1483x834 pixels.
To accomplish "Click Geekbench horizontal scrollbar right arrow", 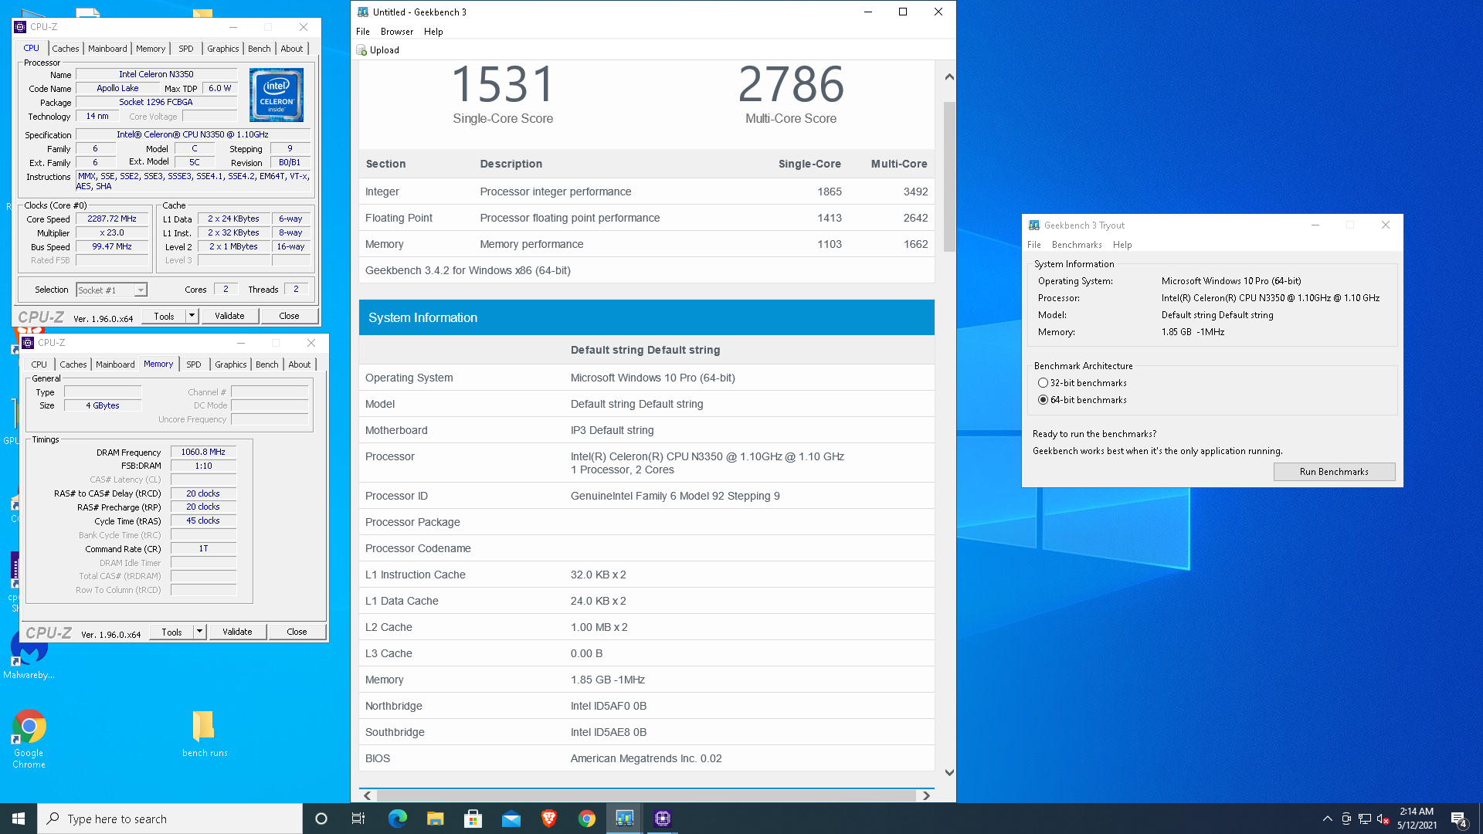I will pyautogui.click(x=926, y=795).
